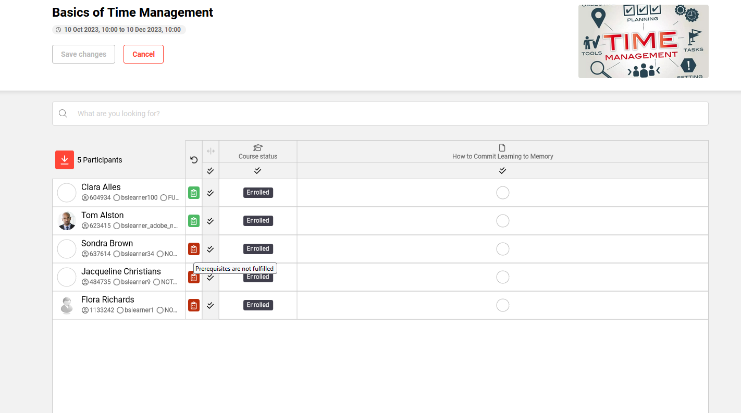This screenshot has width=741, height=413.
Task: Click the Time Management course thumbnail
Action: 643,42
